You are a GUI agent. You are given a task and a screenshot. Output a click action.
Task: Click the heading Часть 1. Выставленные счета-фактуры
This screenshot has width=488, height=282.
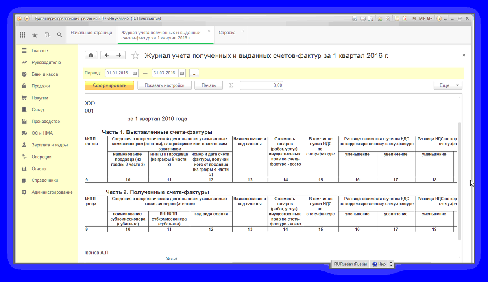click(157, 132)
